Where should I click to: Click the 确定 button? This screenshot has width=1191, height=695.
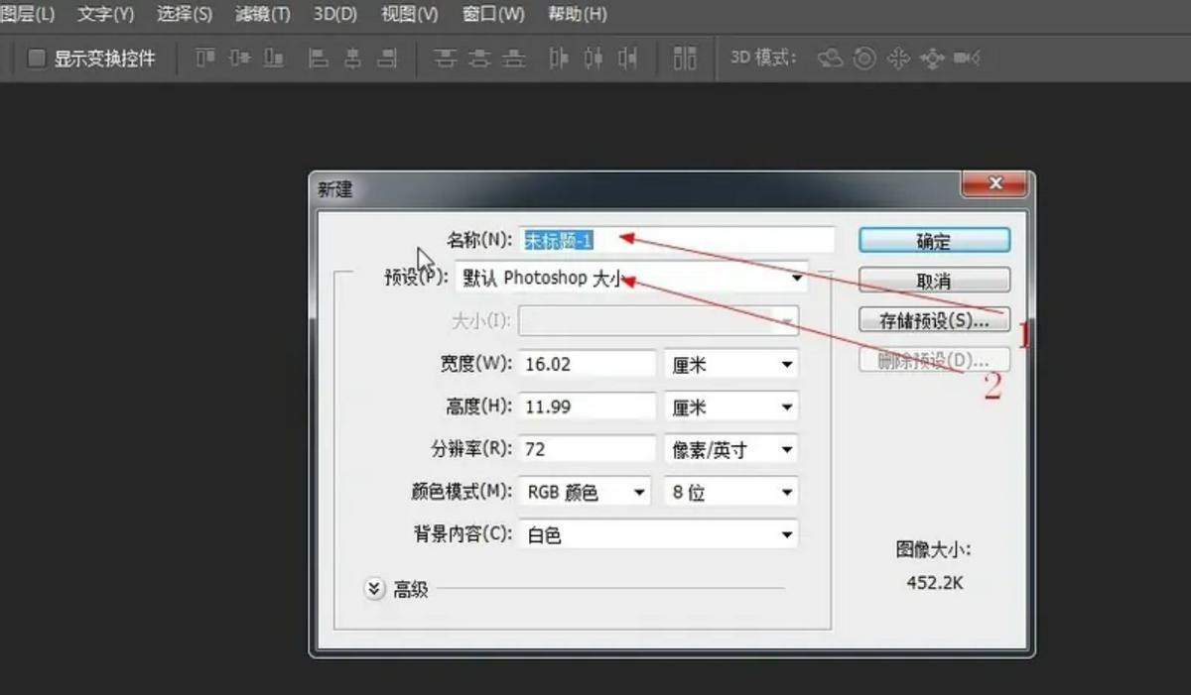(933, 240)
